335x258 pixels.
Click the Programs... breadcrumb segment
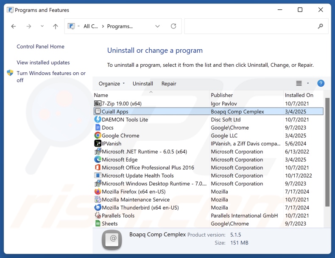click(120, 26)
